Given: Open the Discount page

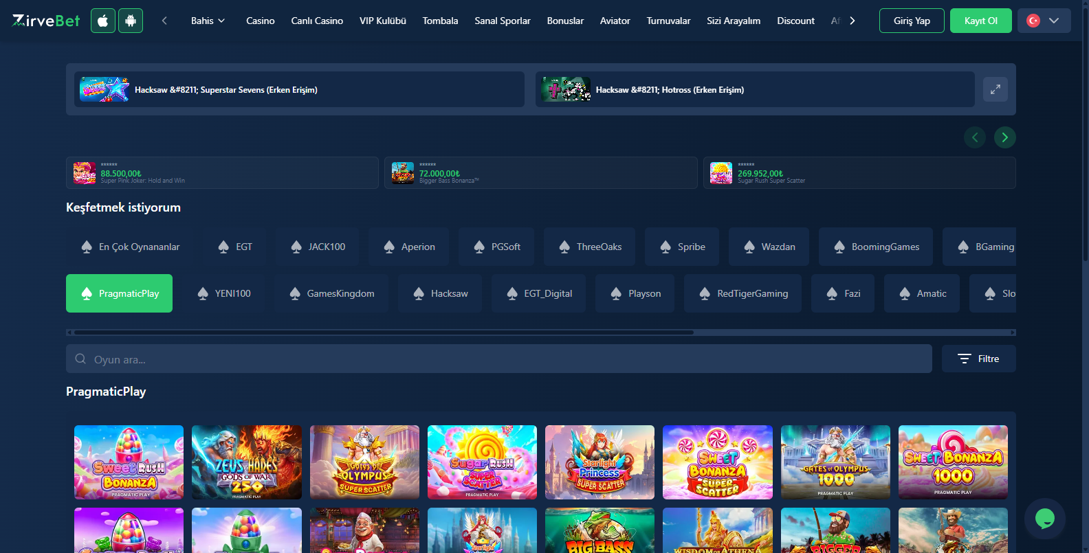Looking at the screenshot, I should click(x=795, y=21).
